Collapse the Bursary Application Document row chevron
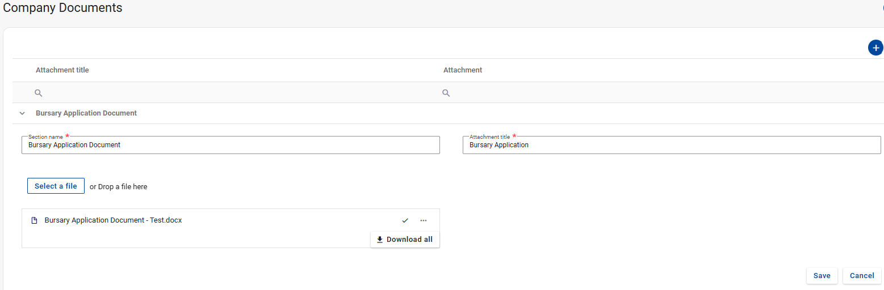This screenshot has height=290, width=884. click(22, 113)
